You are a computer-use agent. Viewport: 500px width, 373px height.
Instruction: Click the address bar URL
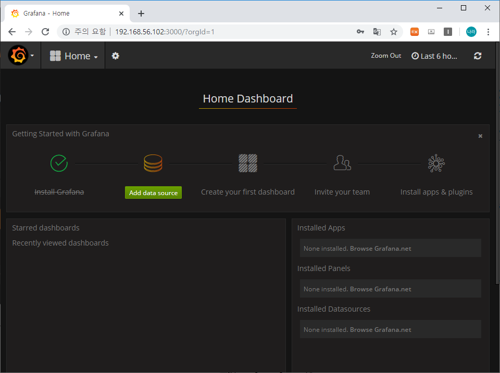(x=165, y=32)
